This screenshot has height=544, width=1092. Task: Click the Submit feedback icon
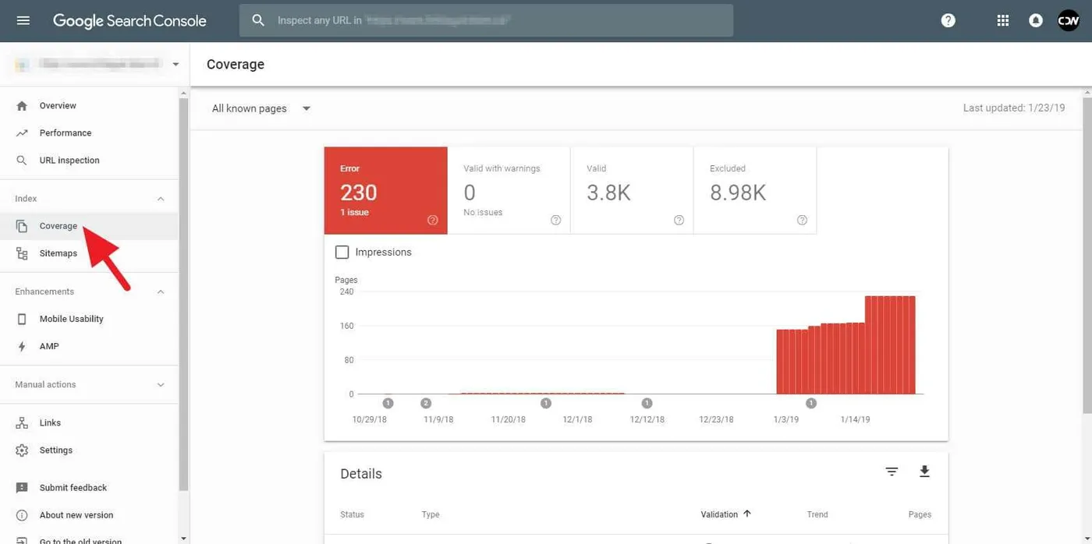point(22,488)
